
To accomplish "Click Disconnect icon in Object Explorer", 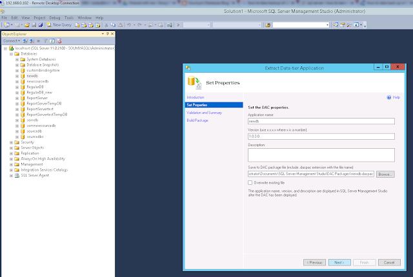I will (32, 41).
